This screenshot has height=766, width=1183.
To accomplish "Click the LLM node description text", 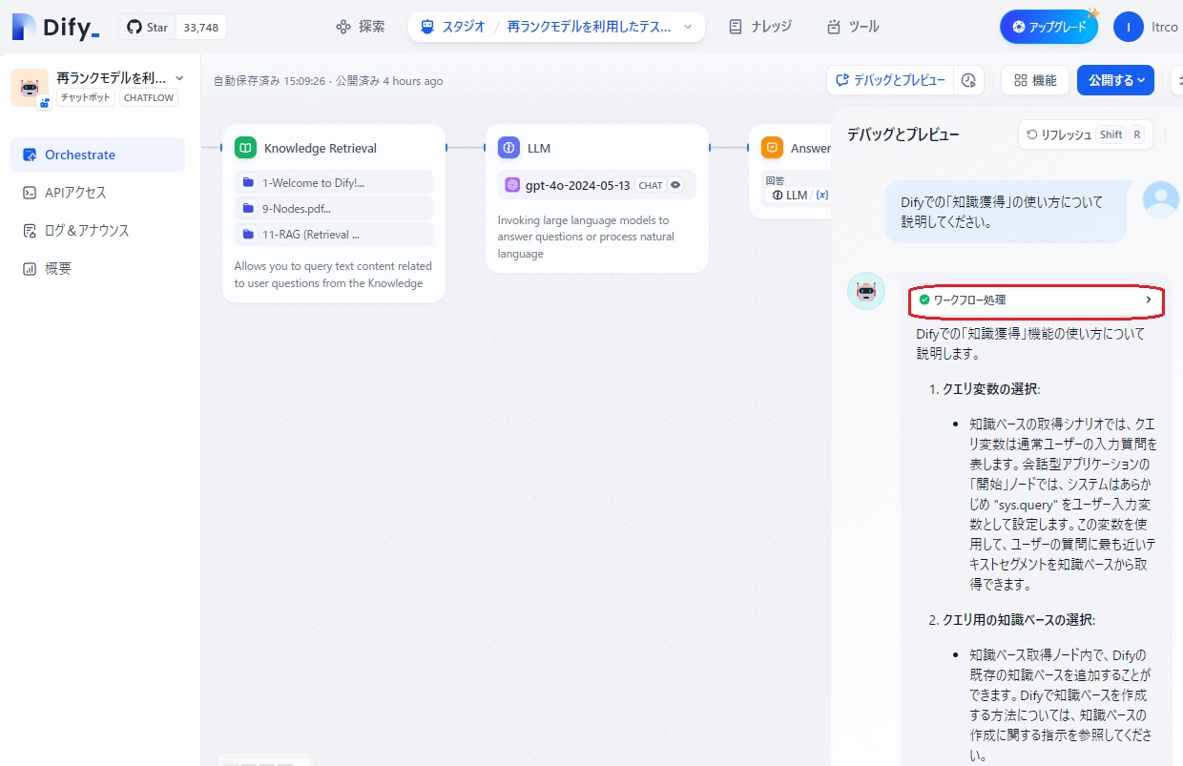I will point(584,238).
